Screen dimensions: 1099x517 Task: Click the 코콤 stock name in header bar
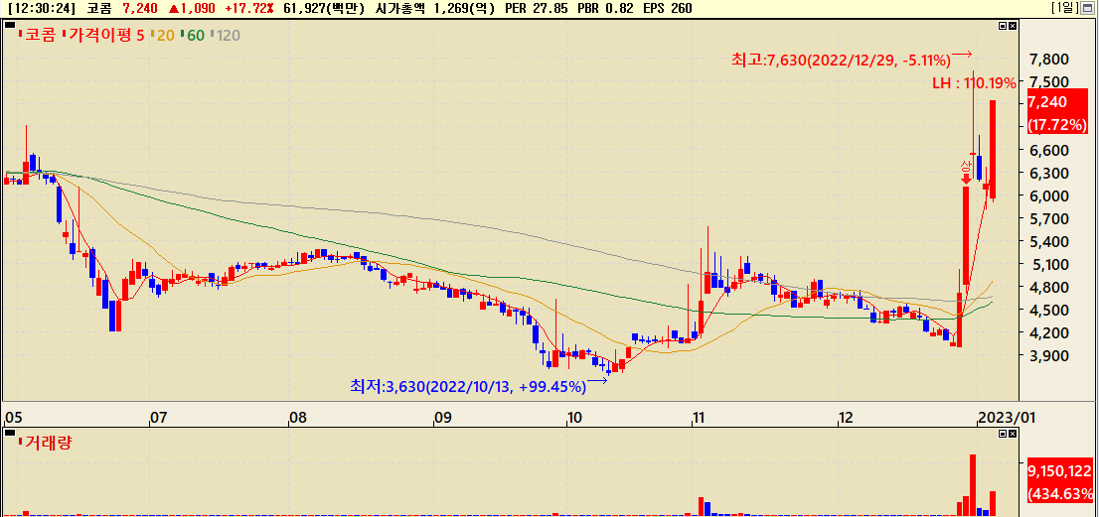(98, 8)
